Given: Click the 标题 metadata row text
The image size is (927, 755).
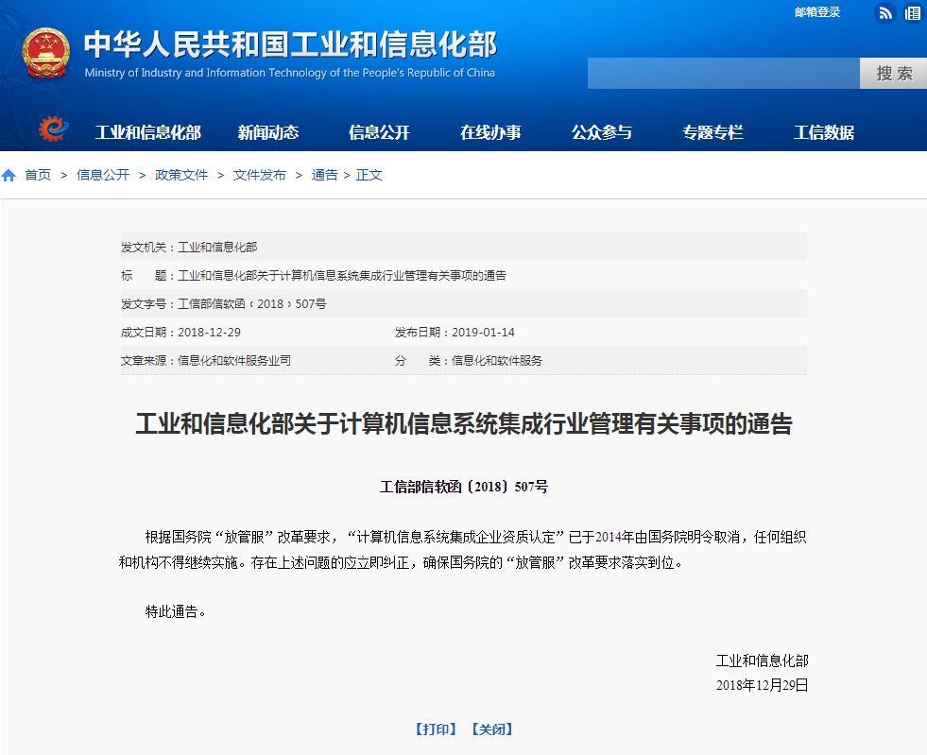Looking at the screenshot, I should [314, 276].
